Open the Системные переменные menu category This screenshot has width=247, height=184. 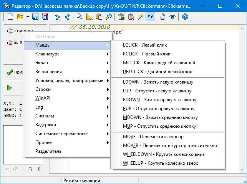click(x=67, y=134)
